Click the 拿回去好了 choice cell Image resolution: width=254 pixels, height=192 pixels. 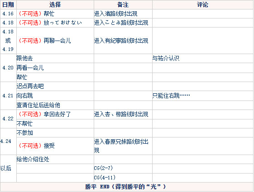(x=55, y=114)
